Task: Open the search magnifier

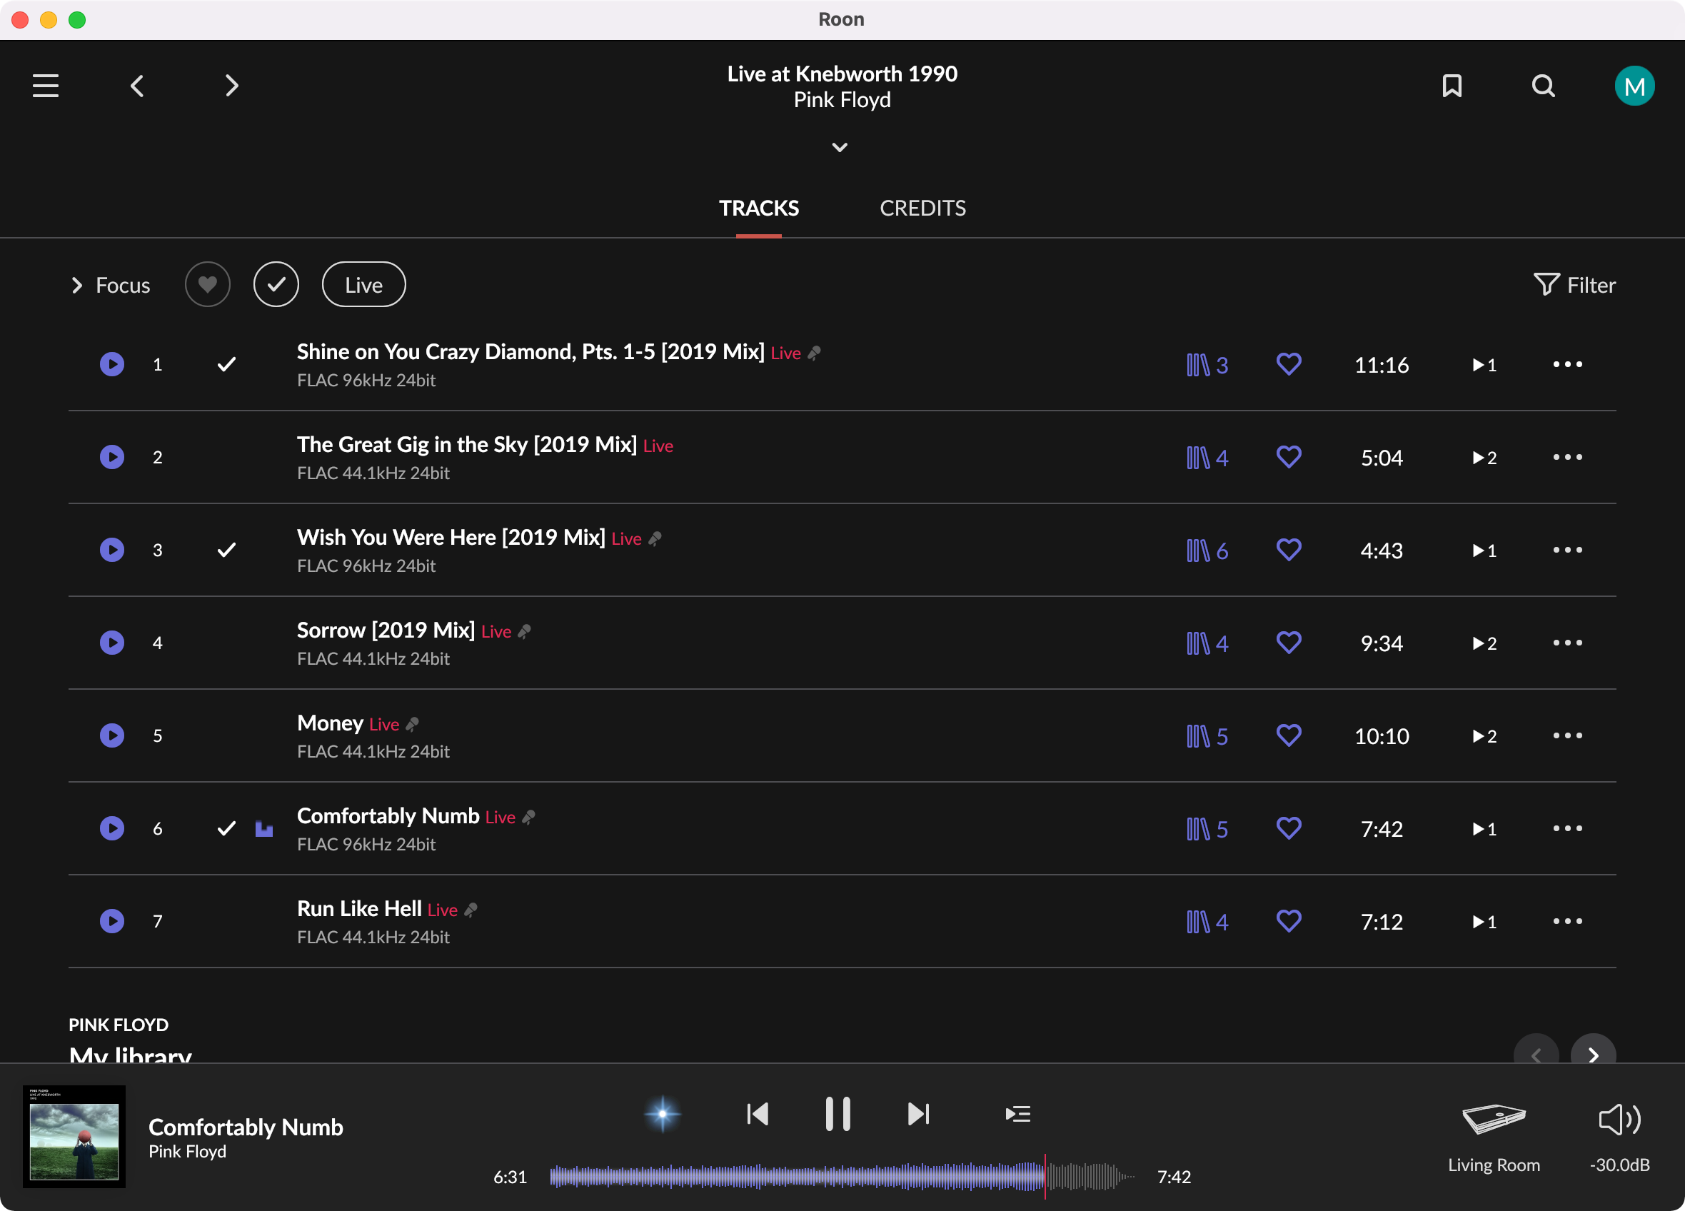Action: [1543, 86]
